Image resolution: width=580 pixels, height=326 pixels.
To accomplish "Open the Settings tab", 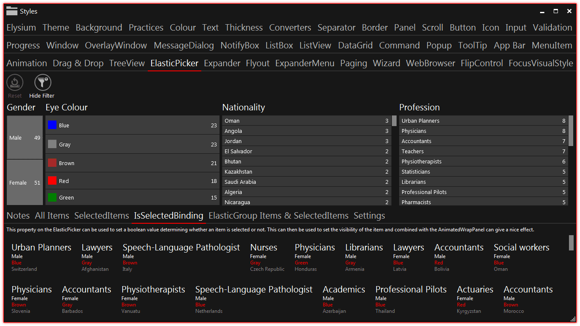I will 369,216.
